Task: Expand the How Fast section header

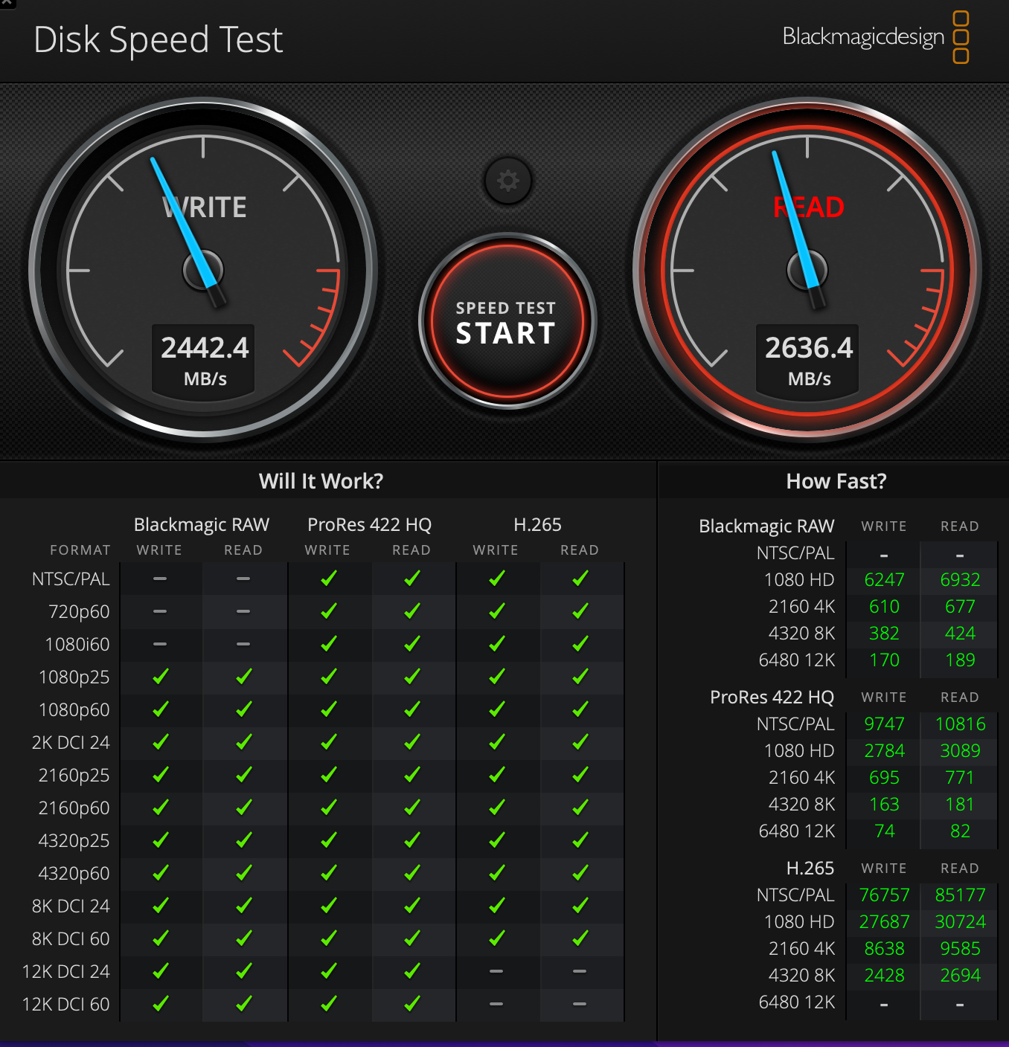Action: click(835, 480)
